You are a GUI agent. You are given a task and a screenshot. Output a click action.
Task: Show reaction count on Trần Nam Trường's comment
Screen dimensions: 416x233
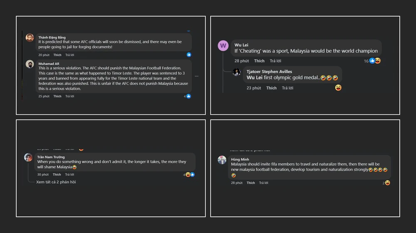pyautogui.click(x=189, y=175)
